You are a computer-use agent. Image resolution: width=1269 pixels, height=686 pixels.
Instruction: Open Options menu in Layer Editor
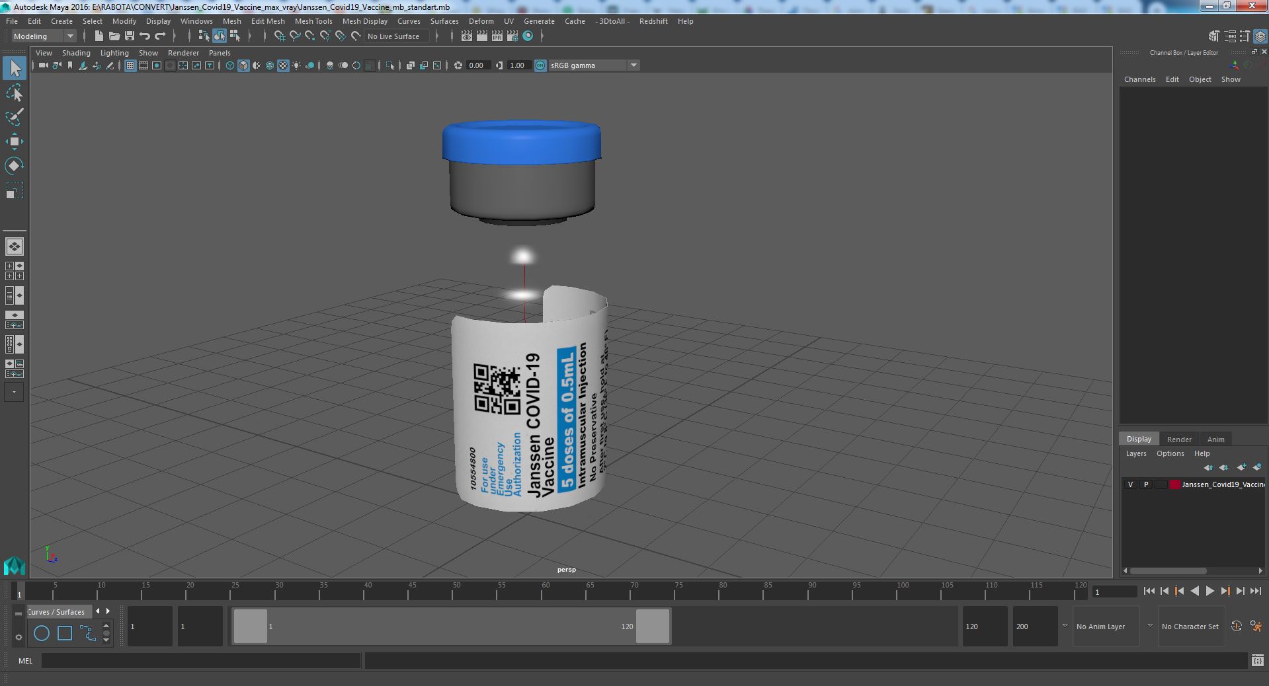click(1170, 453)
